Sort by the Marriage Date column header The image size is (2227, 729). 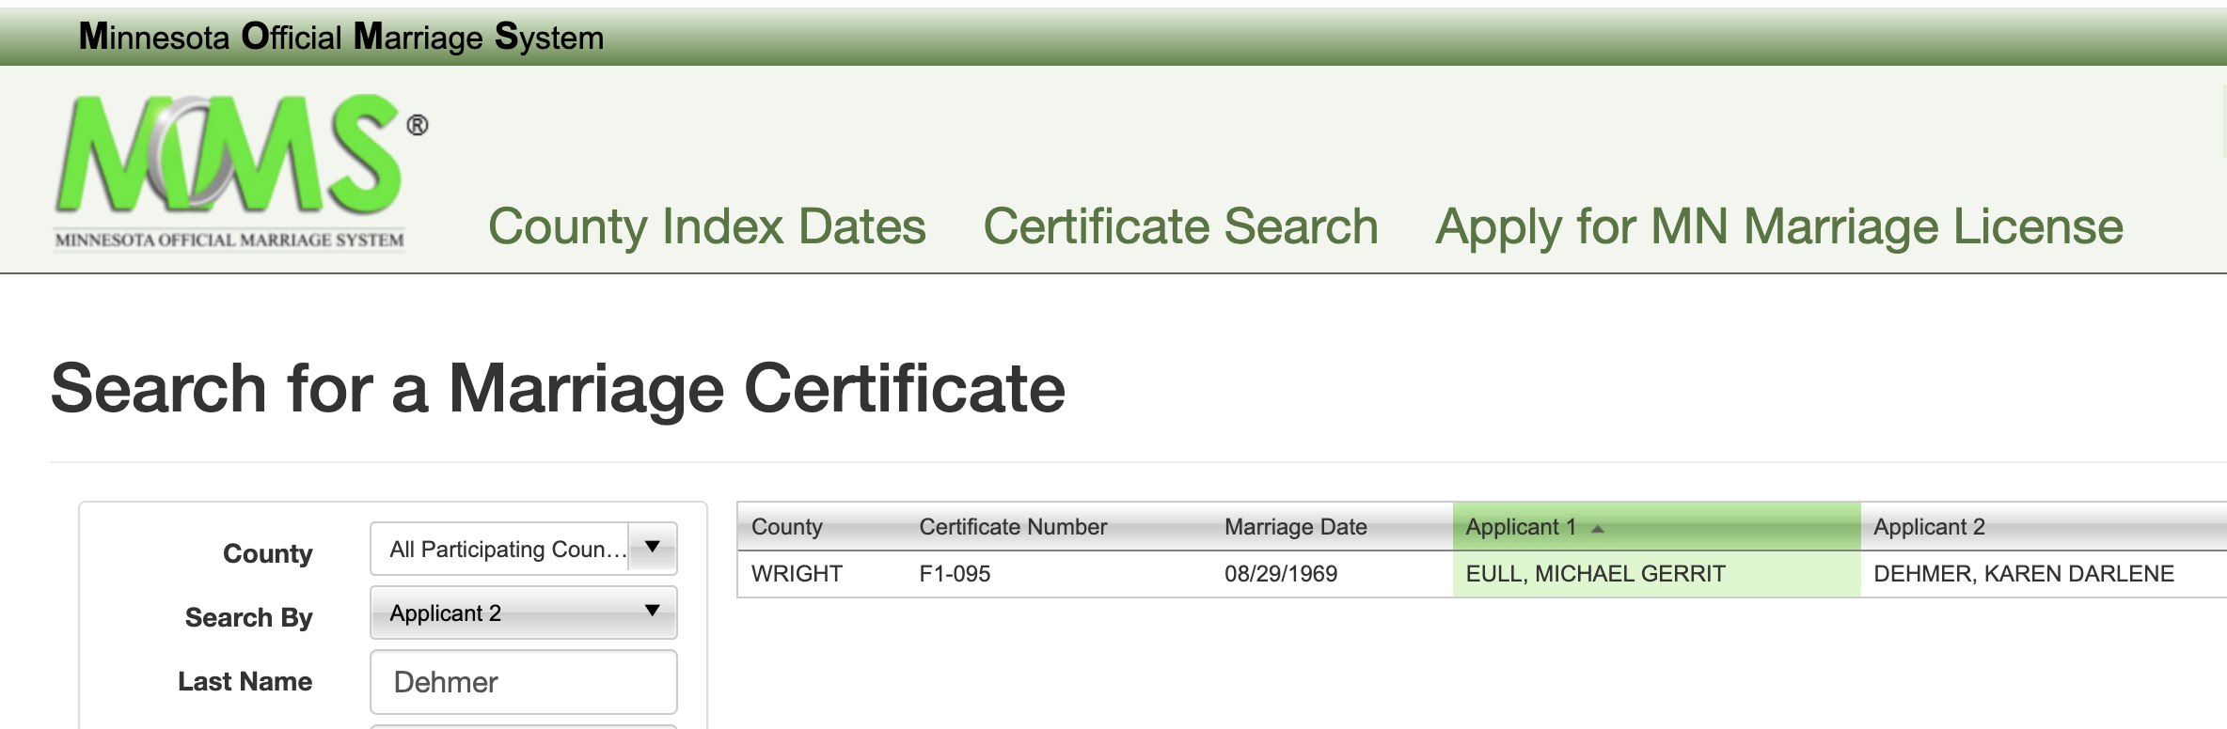(x=1295, y=527)
